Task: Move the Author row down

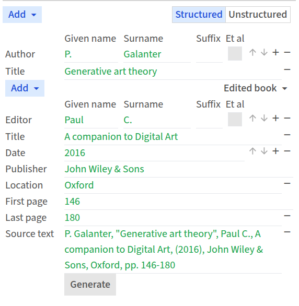Action: pyautogui.click(x=264, y=53)
